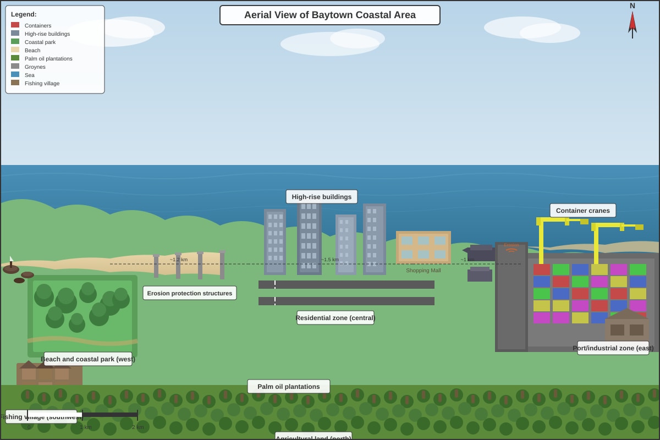
Task: Click the Port/industrial zone (east) label
Action: click(x=613, y=348)
